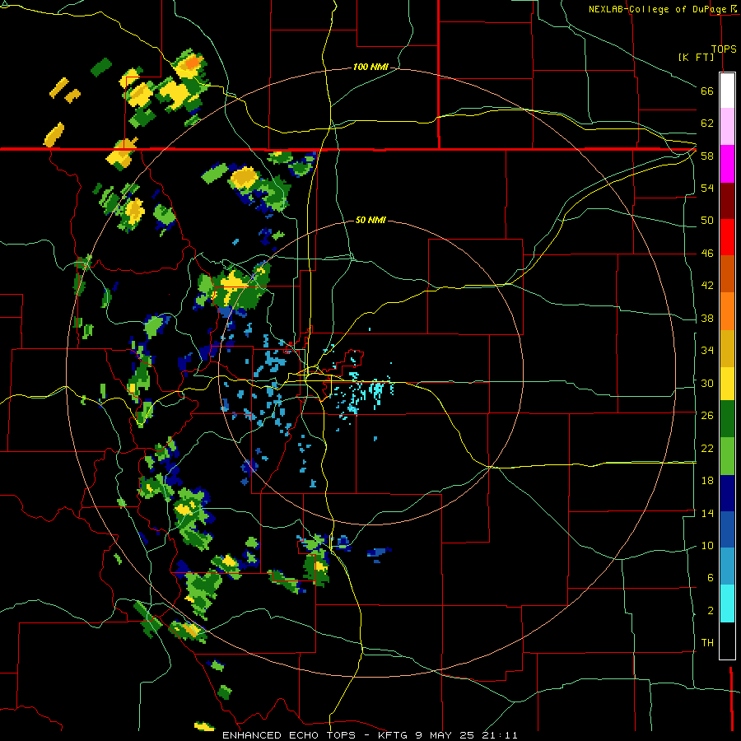The image size is (741, 741).
Task: Click the 18 legend value
Action: click(707, 481)
